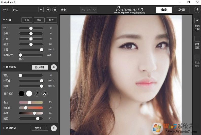Viewport: 201px width, 135px height.
Task: Open the info icon at top right
Action: tap(197, 10)
